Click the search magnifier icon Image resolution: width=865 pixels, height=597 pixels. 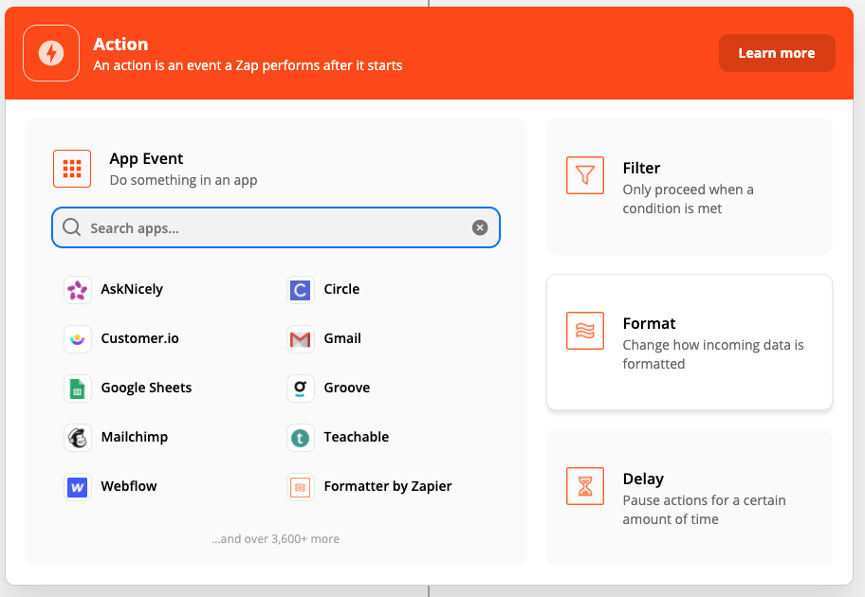coord(72,227)
